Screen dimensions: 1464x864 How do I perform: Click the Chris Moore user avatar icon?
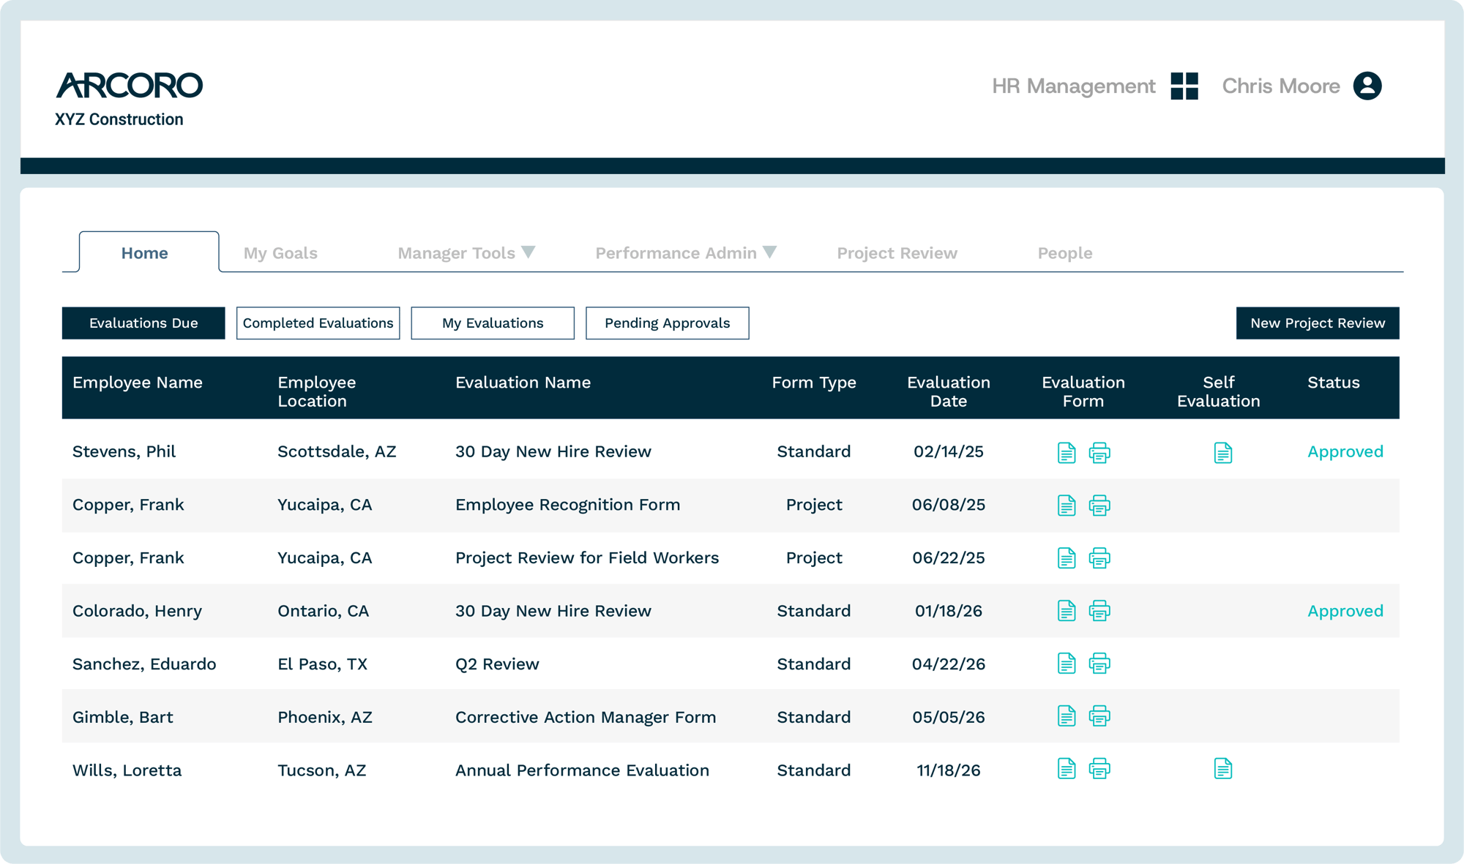point(1367,86)
